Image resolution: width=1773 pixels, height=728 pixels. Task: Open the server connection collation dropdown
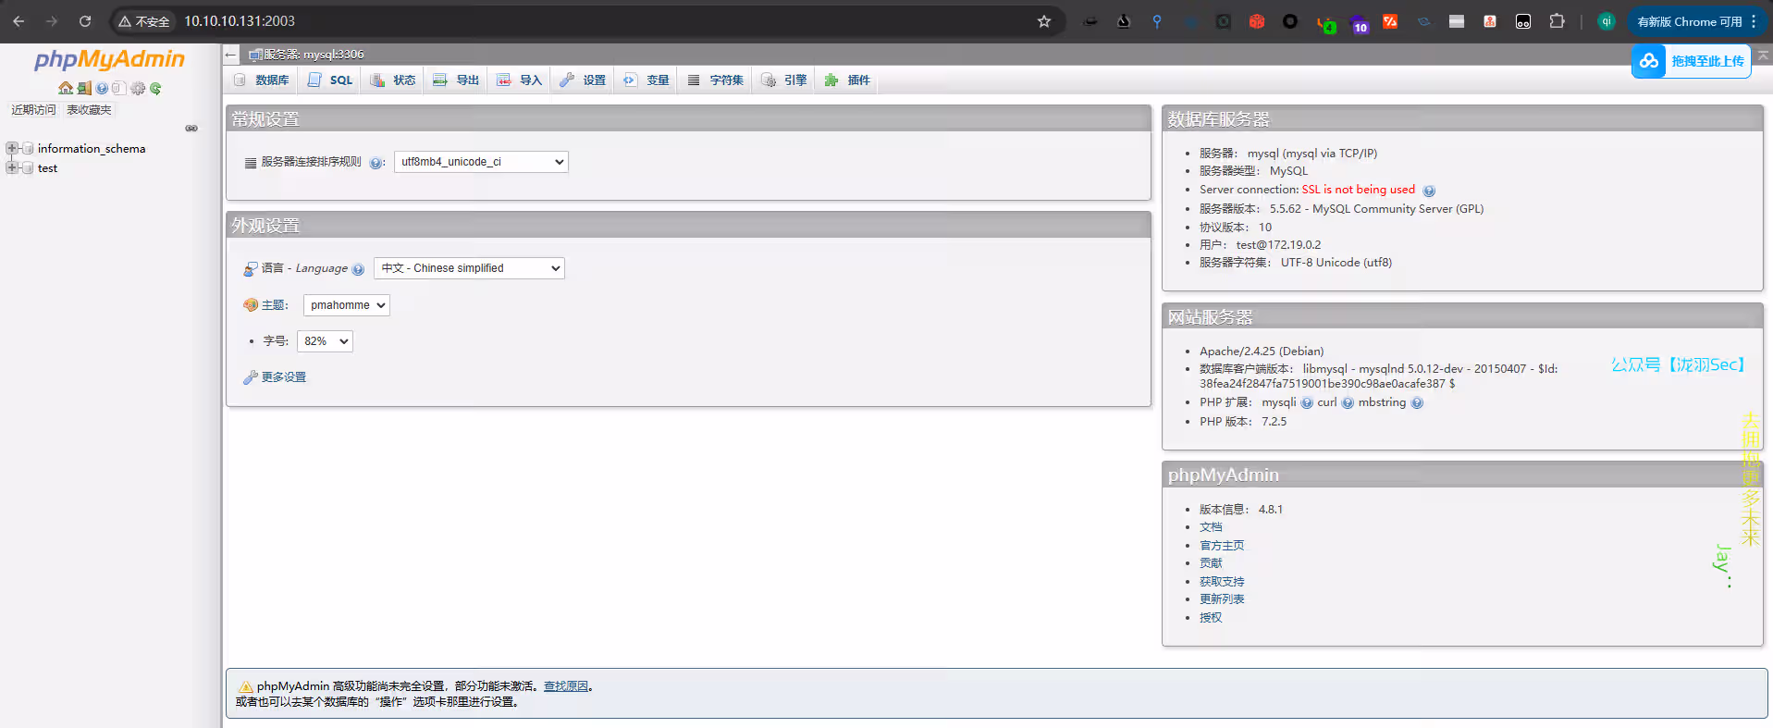tap(481, 162)
